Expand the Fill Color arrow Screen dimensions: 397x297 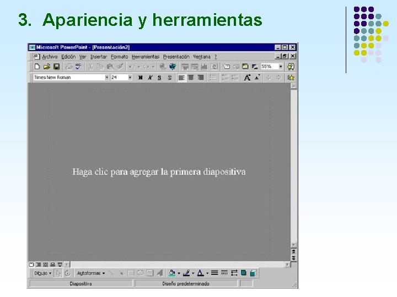click(x=179, y=273)
